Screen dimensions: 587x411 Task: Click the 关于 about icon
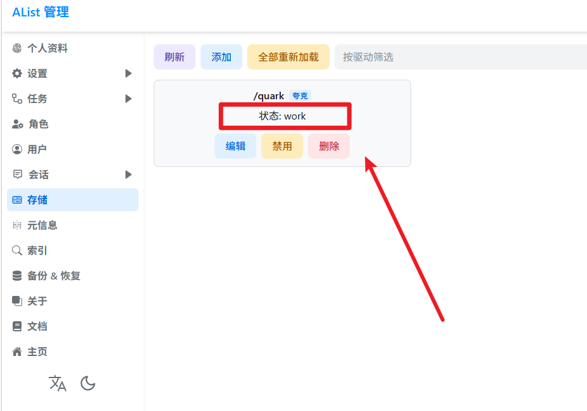(17, 301)
